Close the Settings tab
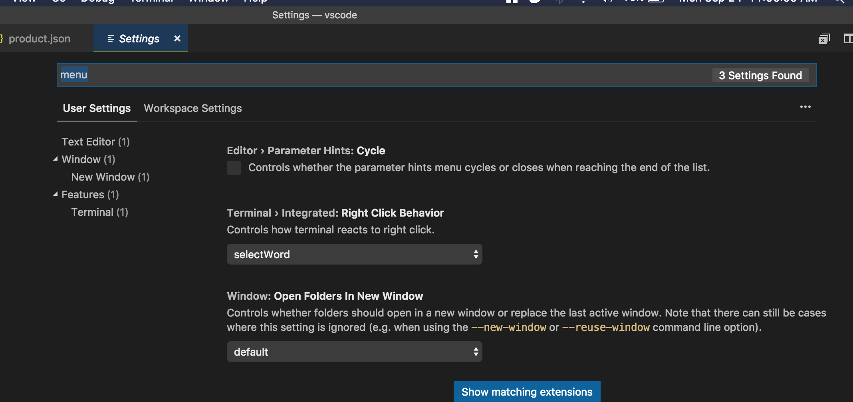The width and height of the screenshot is (853, 402). point(177,38)
